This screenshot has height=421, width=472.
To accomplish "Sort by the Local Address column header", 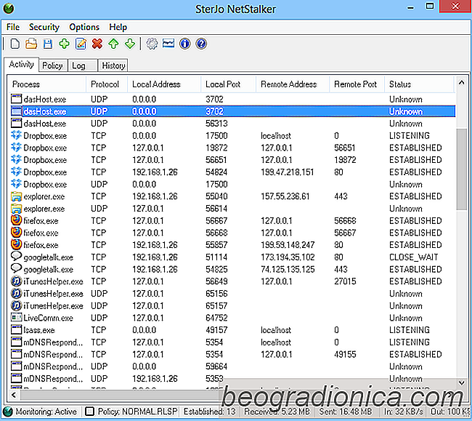I will (x=164, y=84).
